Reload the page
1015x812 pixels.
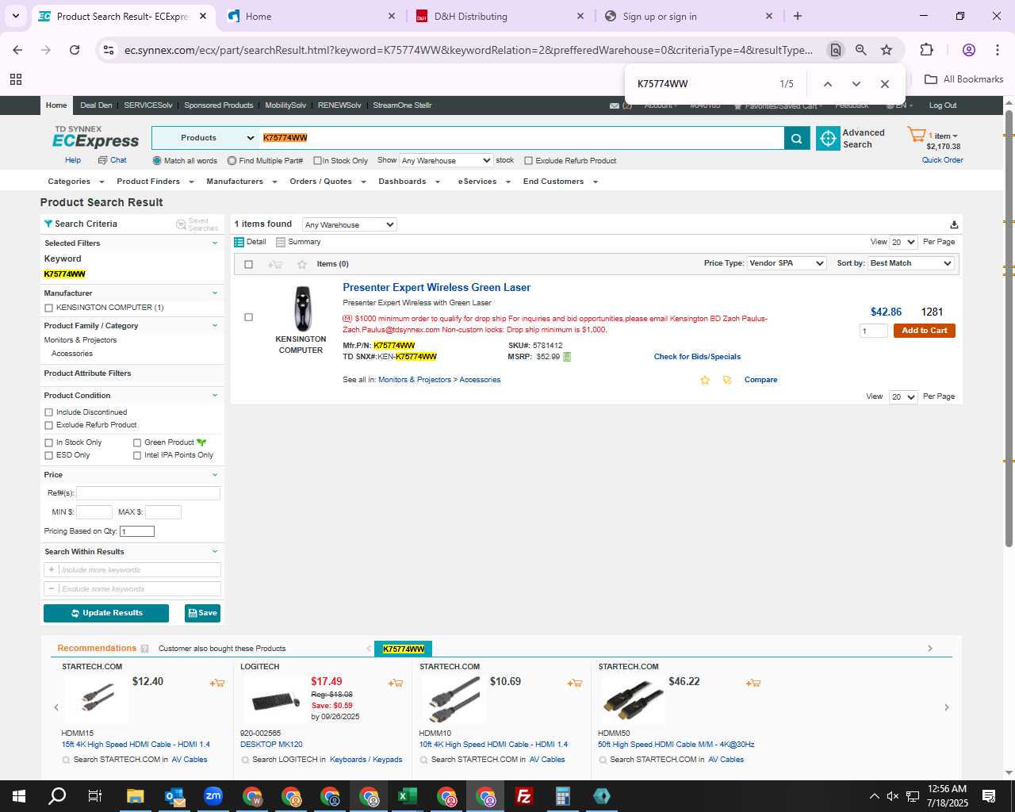[75, 50]
